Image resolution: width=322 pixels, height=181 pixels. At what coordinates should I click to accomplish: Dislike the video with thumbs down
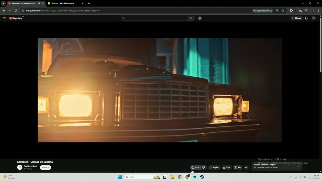pos(204,167)
